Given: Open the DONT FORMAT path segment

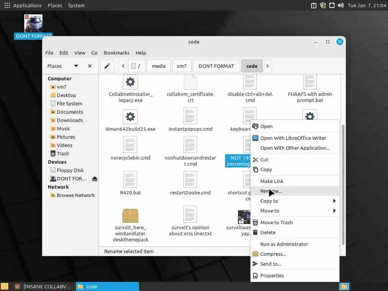Looking at the screenshot, I should pyautogui.click(x=216, y=66).
